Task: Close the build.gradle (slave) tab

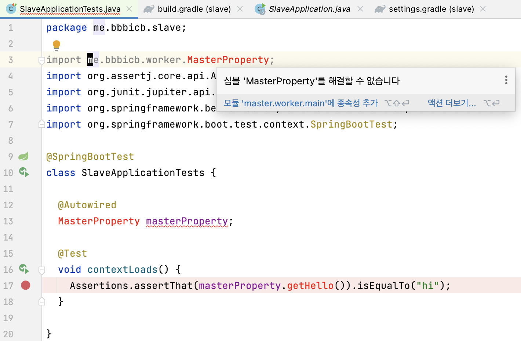Action: (240, 9)
